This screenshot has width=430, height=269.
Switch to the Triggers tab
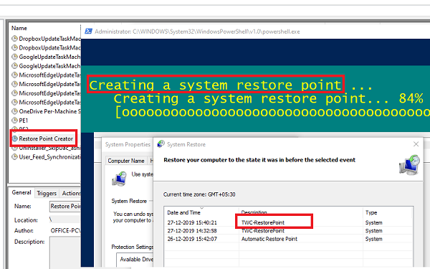pyautogui.click(x=47, y=193)
